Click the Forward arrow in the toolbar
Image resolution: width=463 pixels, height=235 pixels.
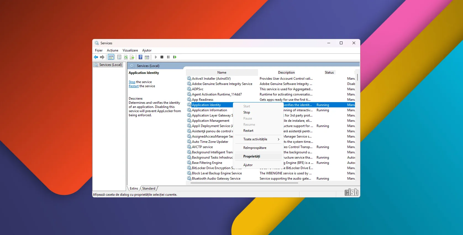[102, 57]
